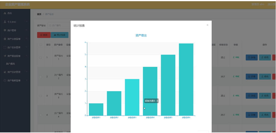Image resolution: width=276 pixels, height=133 pixels.
Task: Click the chart bar for 设备名称1
Action: coord(96,110)
